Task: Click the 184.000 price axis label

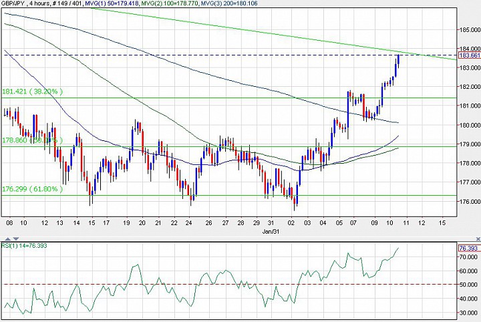Action: coord(470,49)
